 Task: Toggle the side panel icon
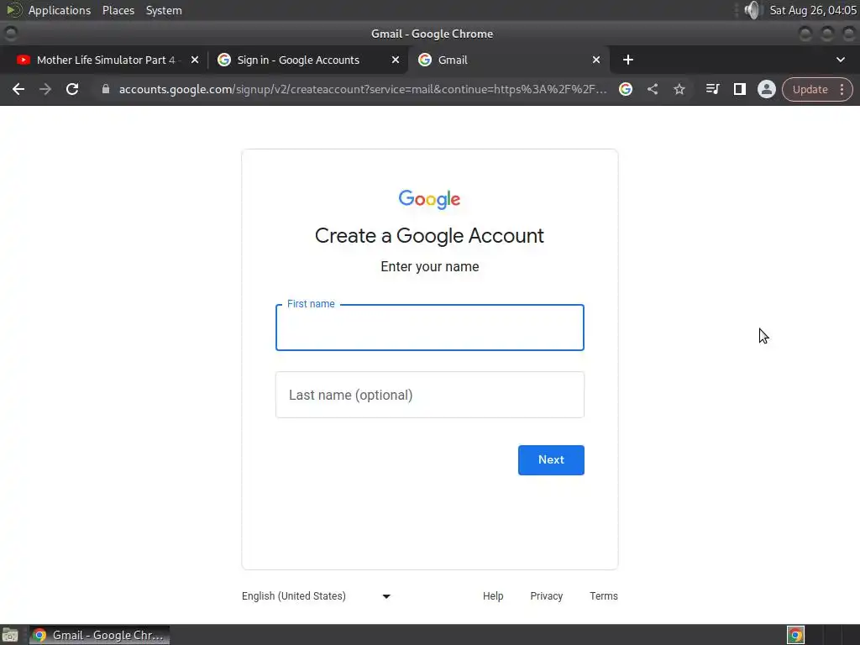(x=739, y=89)
